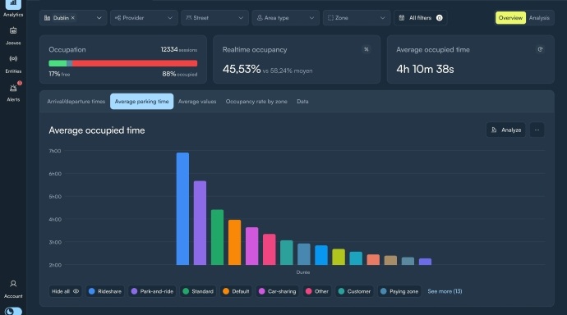Click the 12334 sessions count
The width and height of the screenshot is (567, 315).
(178, 49)
